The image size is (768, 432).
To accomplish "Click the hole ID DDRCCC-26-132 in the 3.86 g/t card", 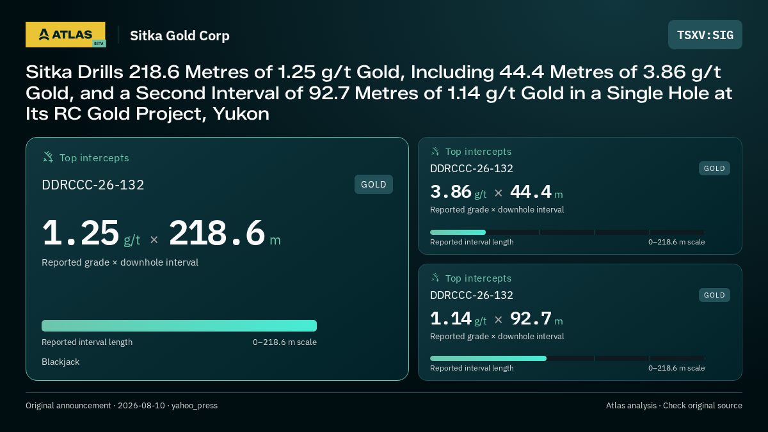I will (x=472, y=168).
